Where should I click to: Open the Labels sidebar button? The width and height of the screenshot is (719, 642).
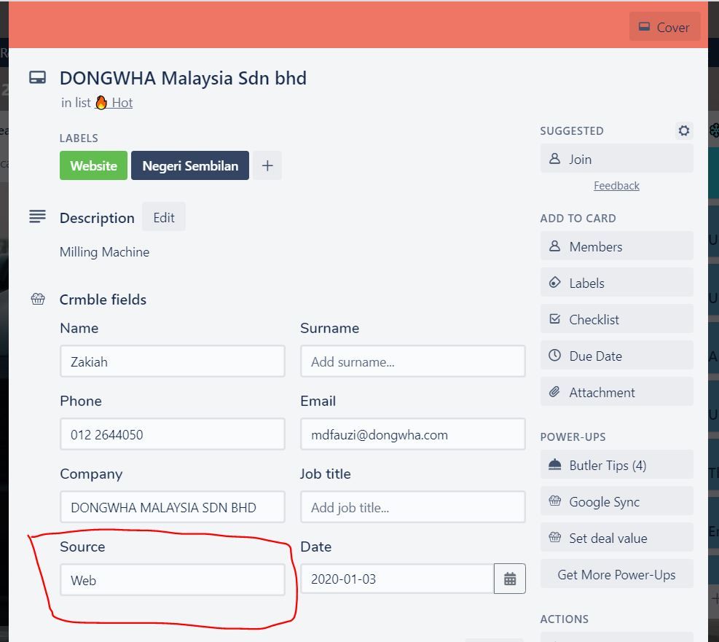click(617, 283)
